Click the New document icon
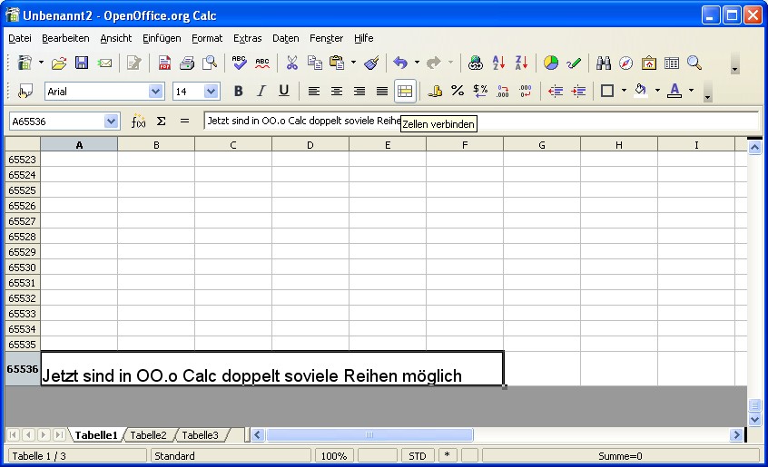Viewport: 768px width, 467px height. (x=25, y=63)
